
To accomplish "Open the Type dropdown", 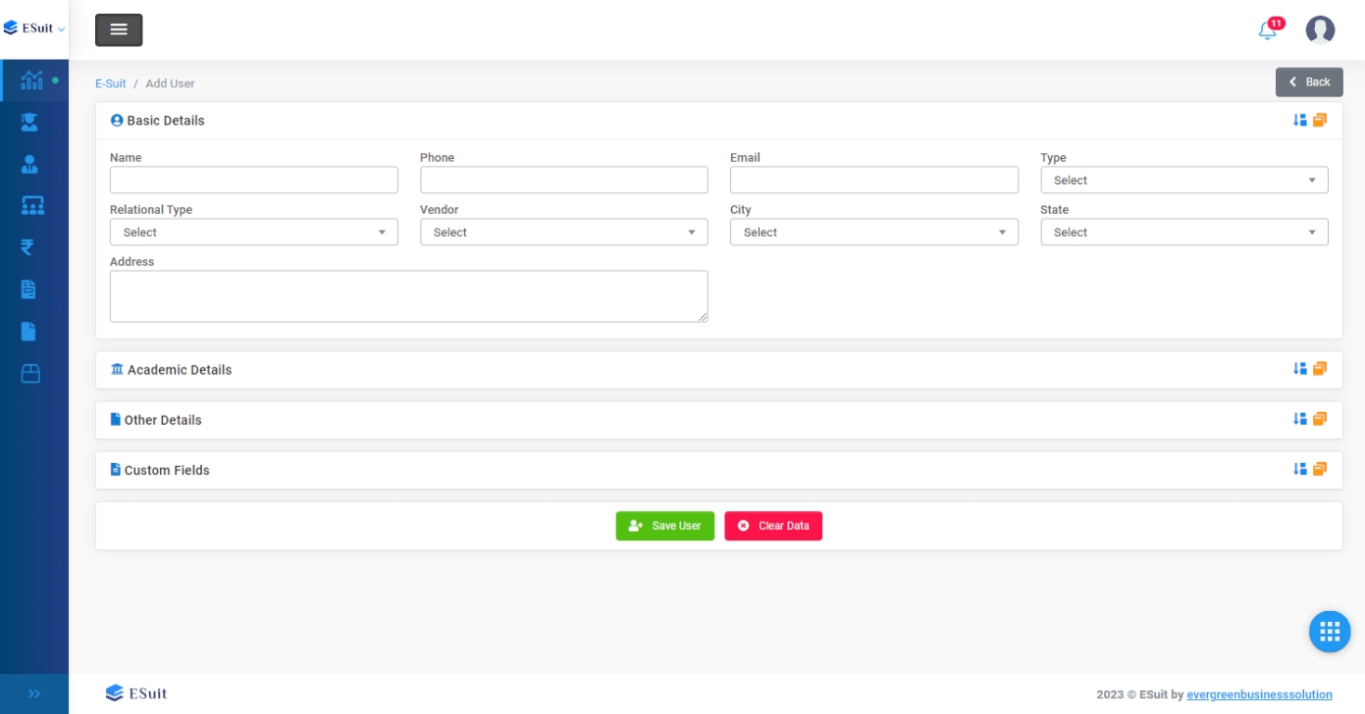I will 1183,180.
